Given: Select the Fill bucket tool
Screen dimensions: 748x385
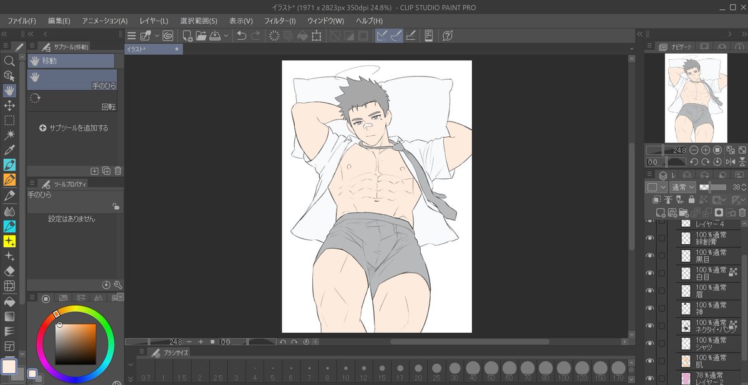Looking at the screenshot, I should (9, 302).
